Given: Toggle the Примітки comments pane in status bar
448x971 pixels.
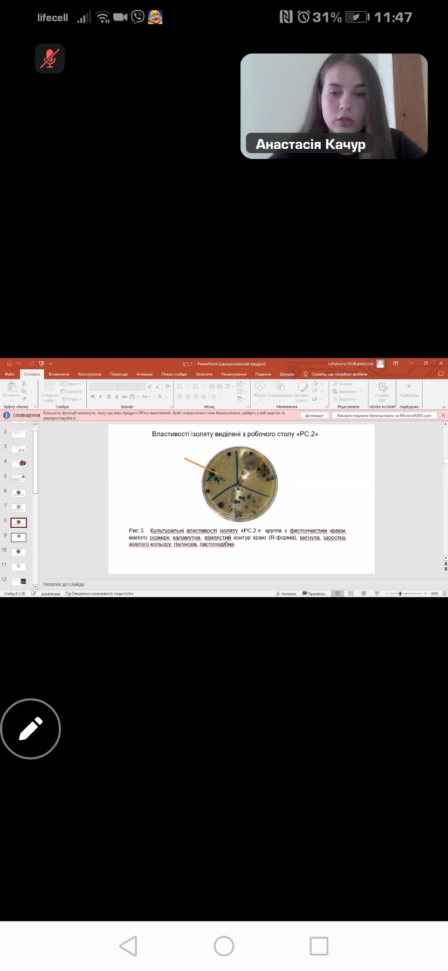Looking at the screenshot, I should [314, 594].
